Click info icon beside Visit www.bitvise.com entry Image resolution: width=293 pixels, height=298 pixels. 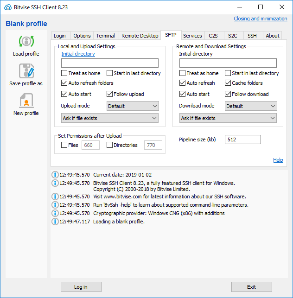coord(55,197)
